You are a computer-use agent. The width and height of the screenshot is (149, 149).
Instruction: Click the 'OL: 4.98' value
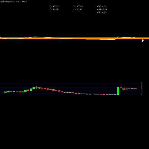[x=102, y=13]
